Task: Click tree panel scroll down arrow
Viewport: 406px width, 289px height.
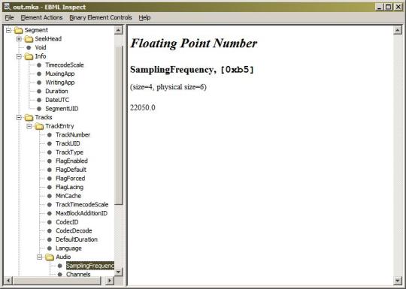Action: pyautogui.click(x=119, y=272)
